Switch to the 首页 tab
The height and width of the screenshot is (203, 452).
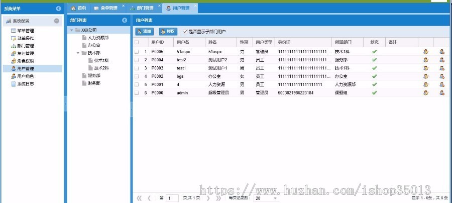(79, 8)
